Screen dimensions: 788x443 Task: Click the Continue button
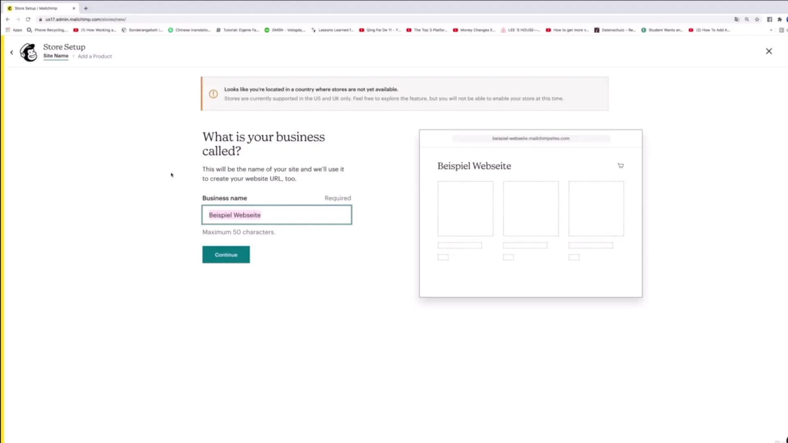[226, 255]
